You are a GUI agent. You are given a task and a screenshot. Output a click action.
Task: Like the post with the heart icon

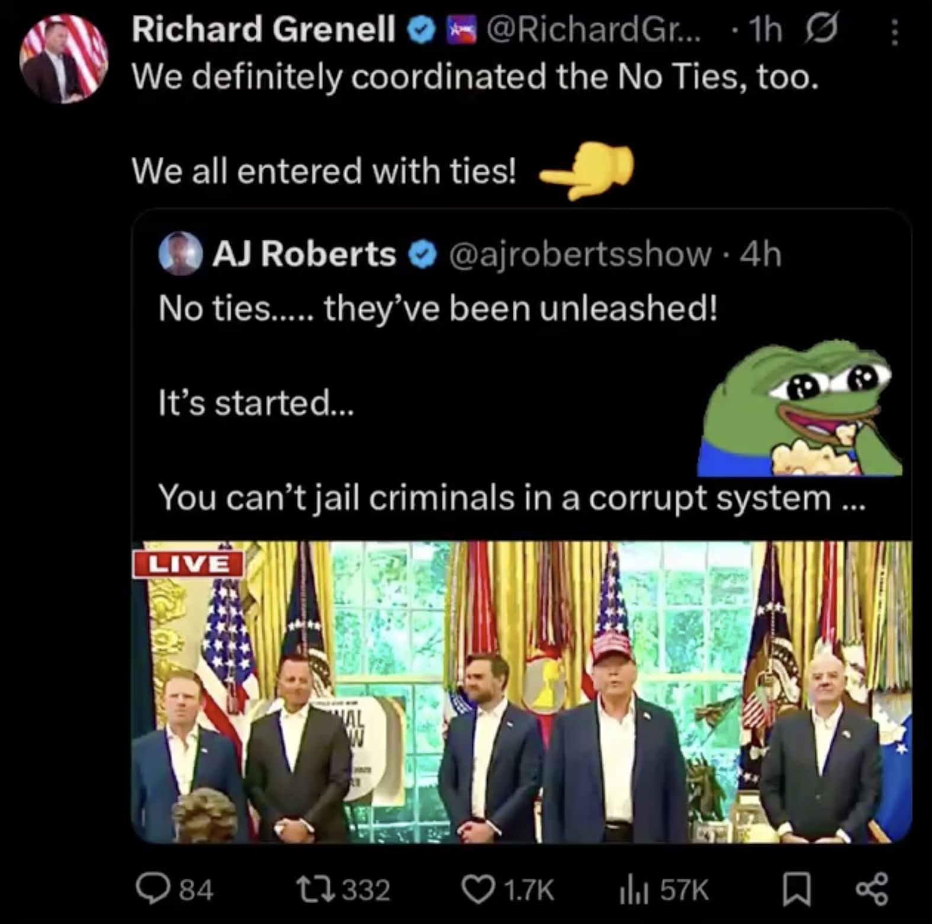477,888
